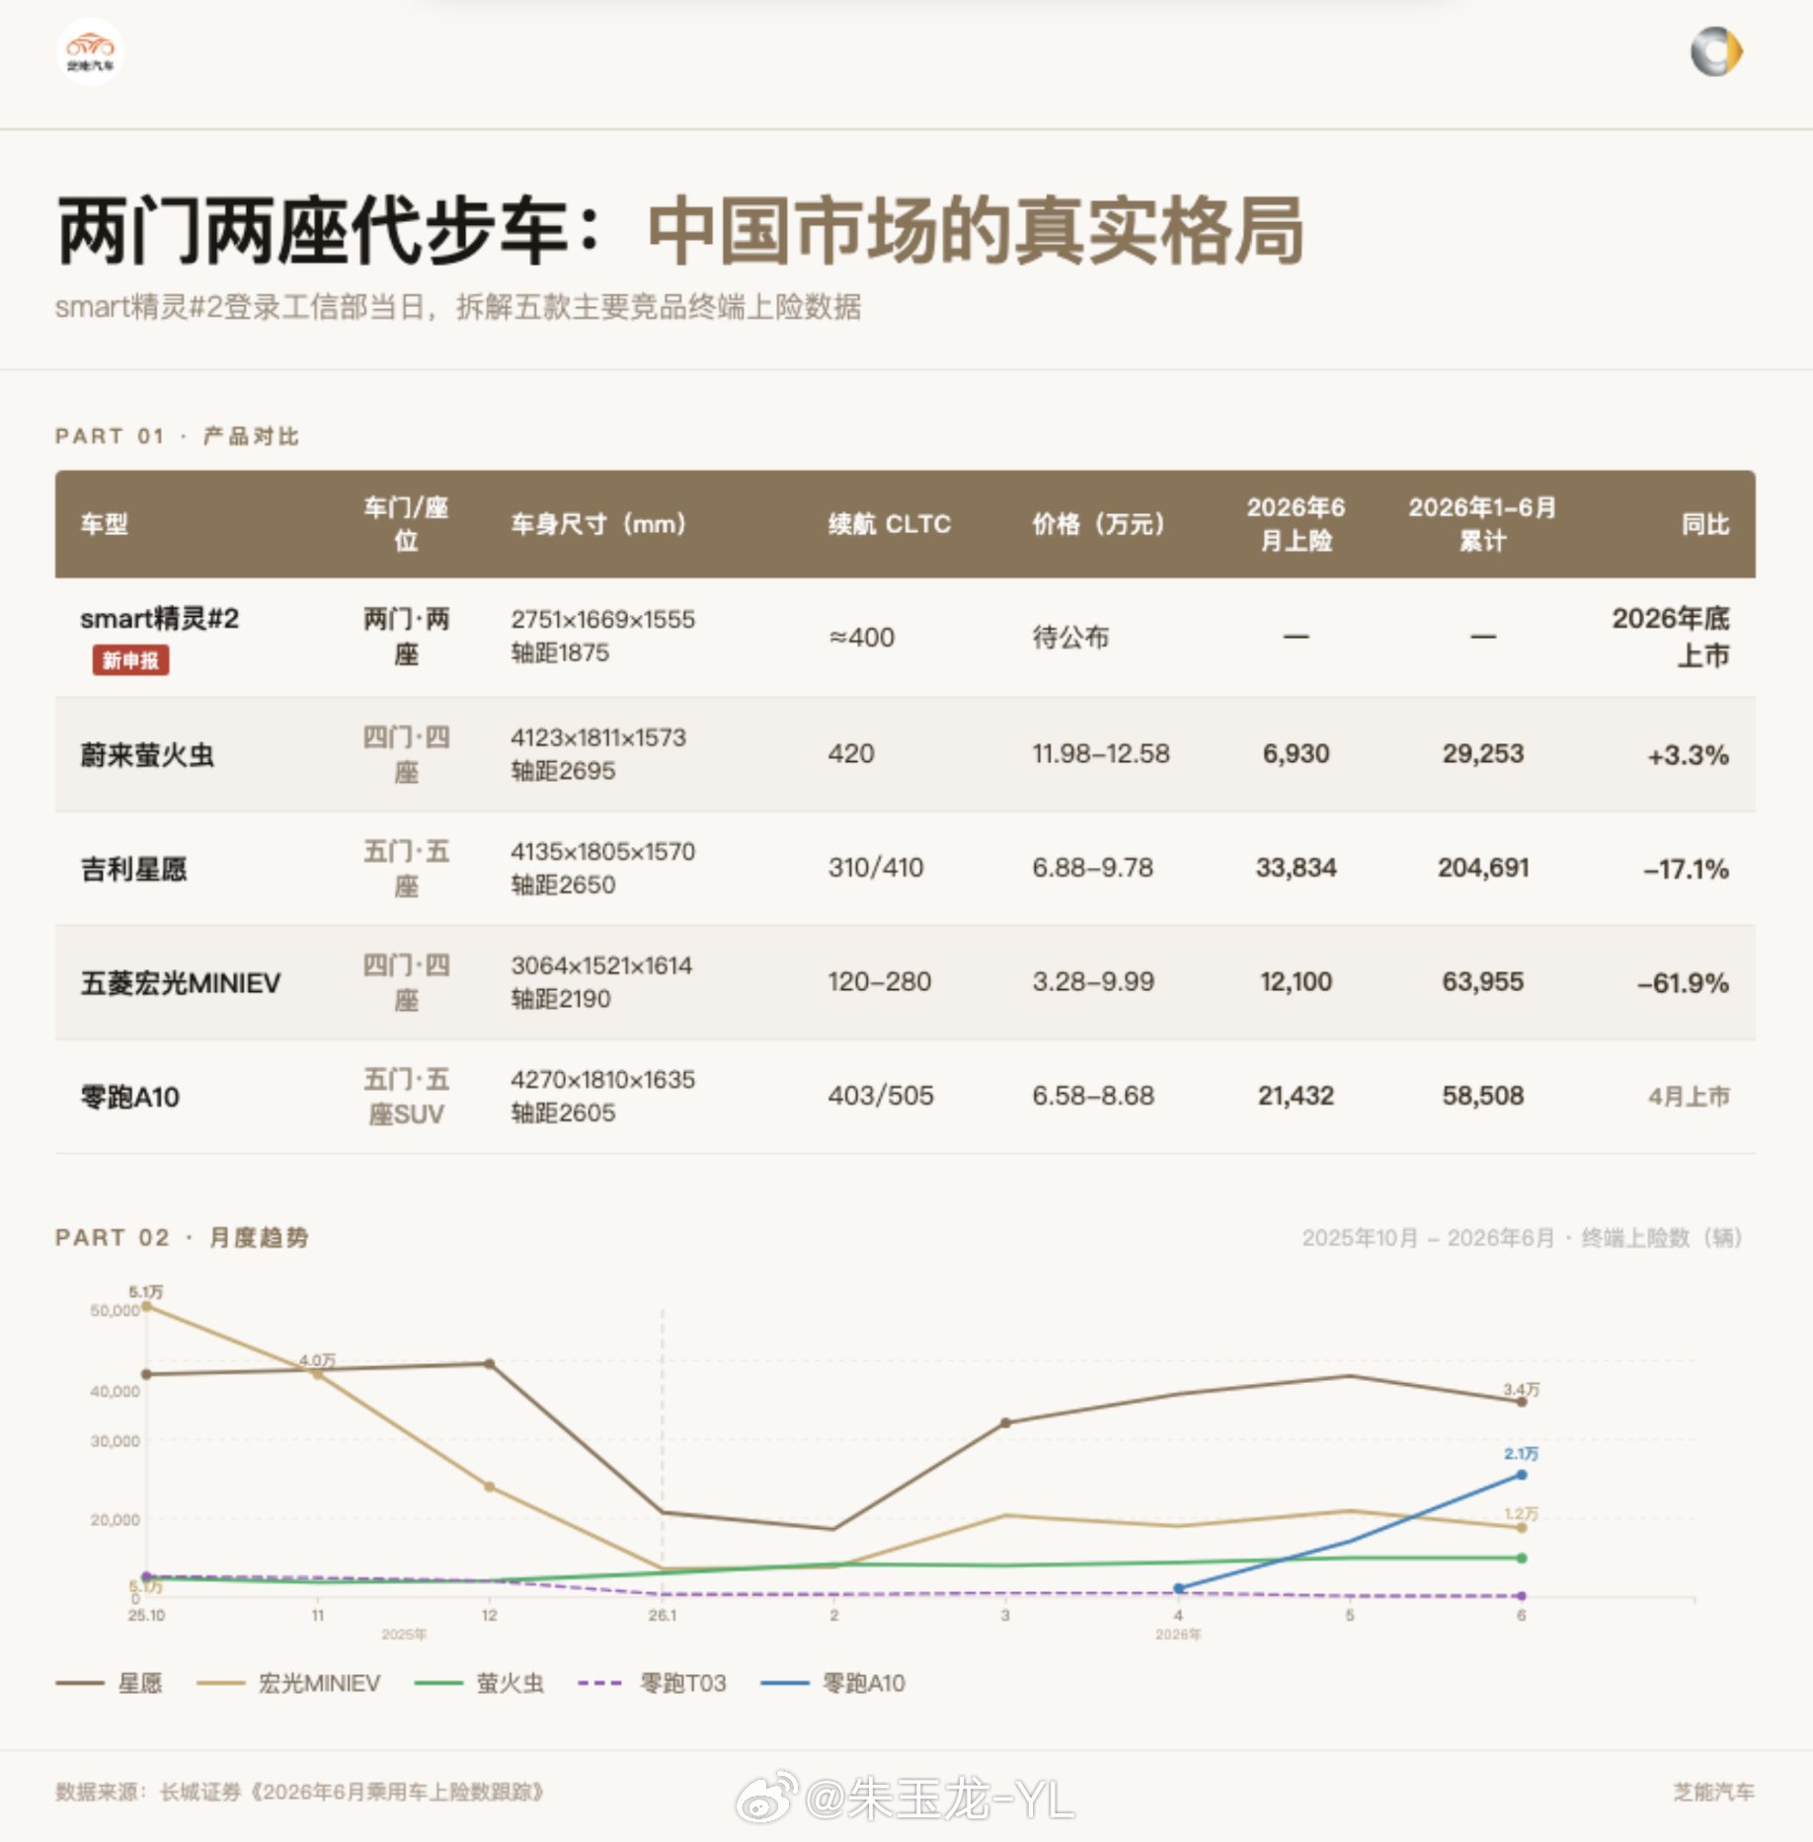The height and width of the screenshot is (1842, 1813).
Task: Click the 403/505 range cell
Action: click(881, 1096)
